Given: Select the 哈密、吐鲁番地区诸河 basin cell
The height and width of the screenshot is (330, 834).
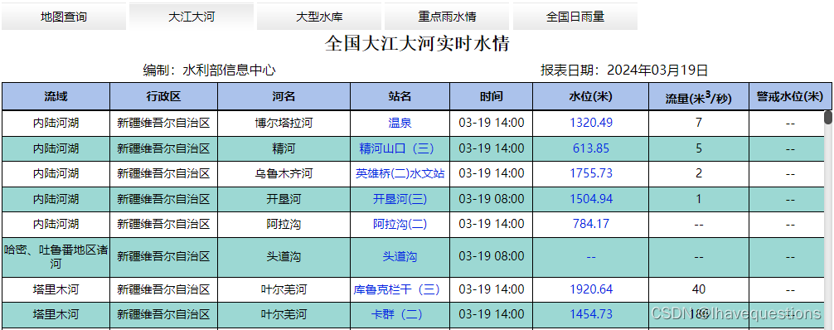Looking at the screenshot, I should tap(56, 257).
